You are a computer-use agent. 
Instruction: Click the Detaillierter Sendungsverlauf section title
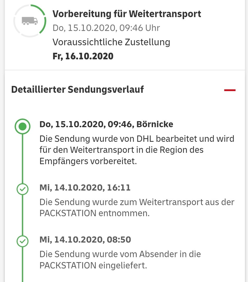tap(78, 89)
